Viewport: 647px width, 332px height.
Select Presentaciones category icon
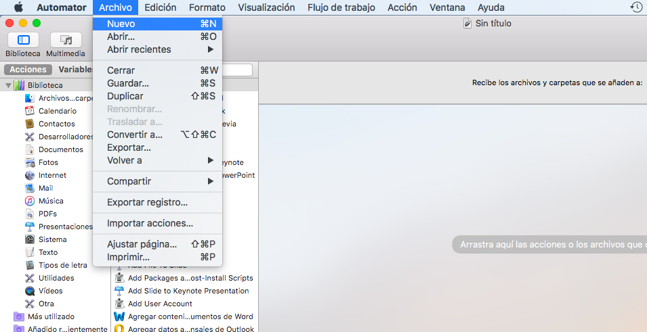click(x=29, y=227)
